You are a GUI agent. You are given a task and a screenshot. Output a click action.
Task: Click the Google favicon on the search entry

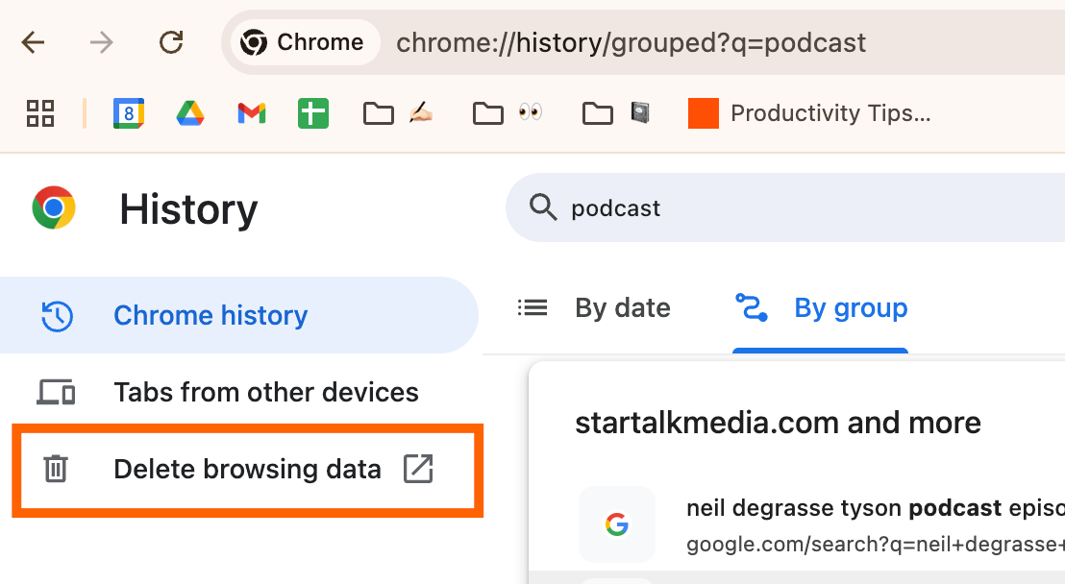click(617, 524)
